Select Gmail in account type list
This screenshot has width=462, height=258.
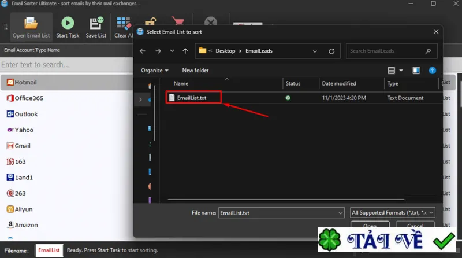(66, 146)
